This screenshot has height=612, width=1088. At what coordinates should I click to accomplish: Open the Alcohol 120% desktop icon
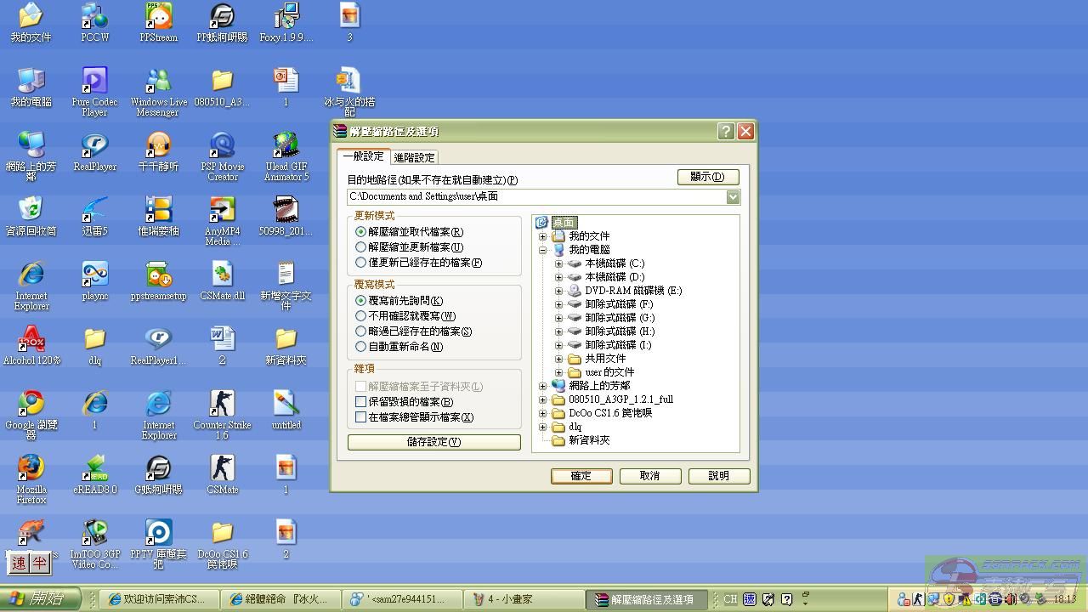click(31, 340)
